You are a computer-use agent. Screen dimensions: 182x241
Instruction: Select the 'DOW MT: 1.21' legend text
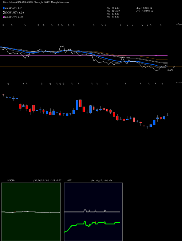(15, 13)
